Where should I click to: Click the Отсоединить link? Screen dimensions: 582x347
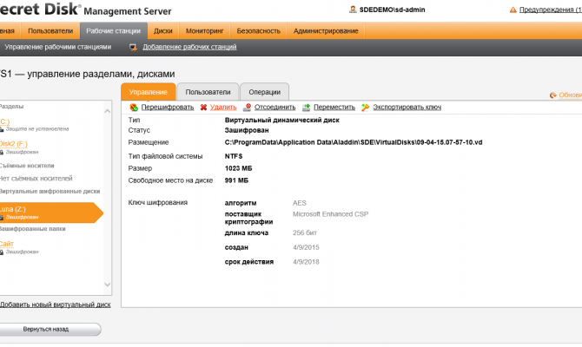[x=275, y=108]
